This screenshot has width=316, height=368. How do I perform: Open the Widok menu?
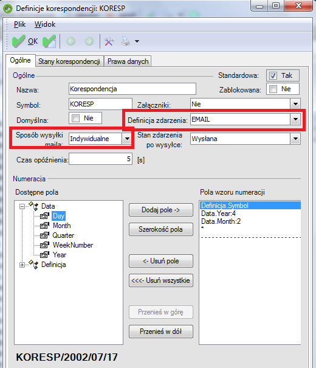pyautogui.click(x=45, y=24)
